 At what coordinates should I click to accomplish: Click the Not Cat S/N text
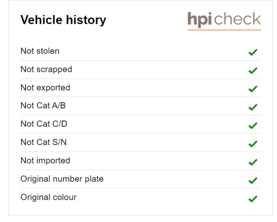coord(44,142)
